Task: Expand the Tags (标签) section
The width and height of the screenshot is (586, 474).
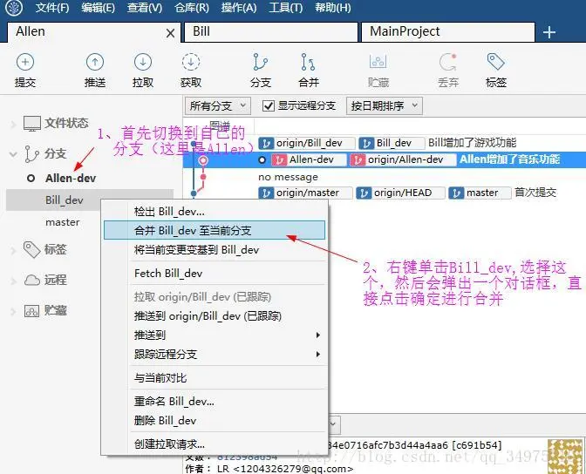Action: [x=13, y=250]
